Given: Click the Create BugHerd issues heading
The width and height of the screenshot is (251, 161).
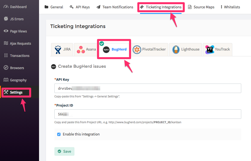Looking at the screenshot, I should click(82, 66).
